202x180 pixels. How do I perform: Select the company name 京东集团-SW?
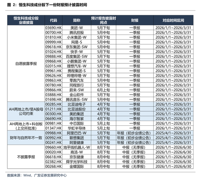pyautogui.click(x=77, y=47)
